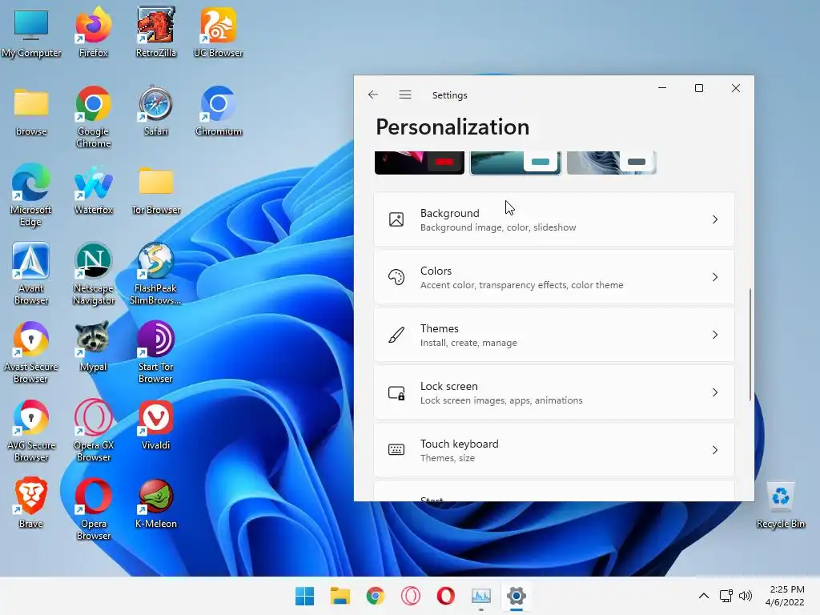This screenshot has height=615, width=820.
Task: Select the Waterfox desktop icon
Action: point(93,190)
